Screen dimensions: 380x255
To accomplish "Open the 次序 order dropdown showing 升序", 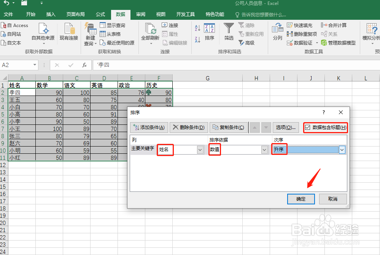I will (342, 150).
